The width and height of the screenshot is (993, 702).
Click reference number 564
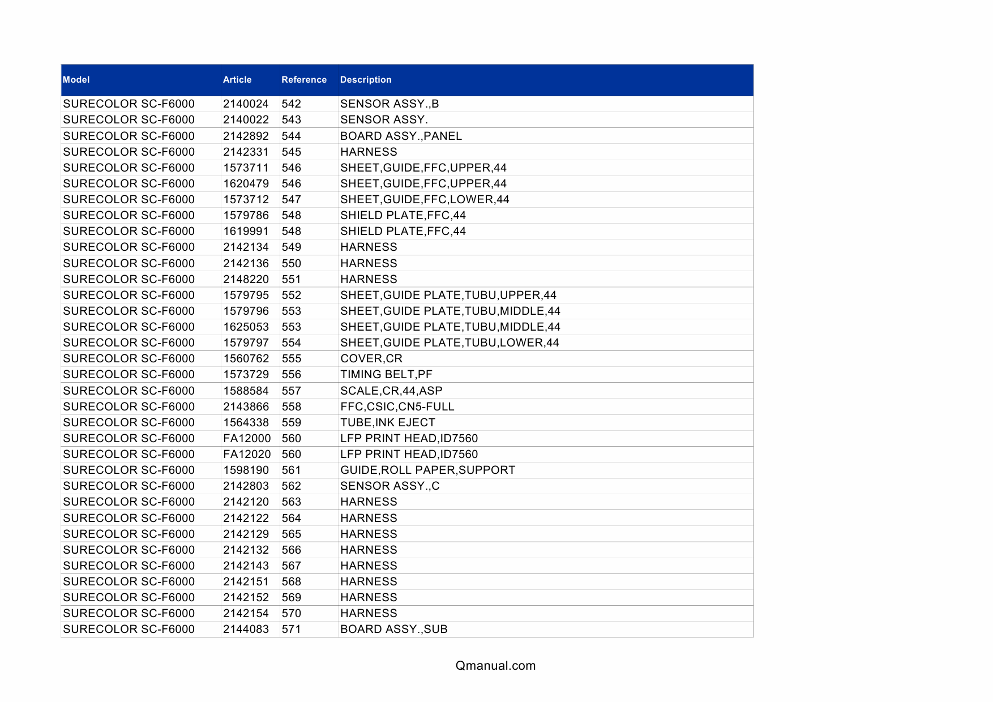click(x=292, y=518)
